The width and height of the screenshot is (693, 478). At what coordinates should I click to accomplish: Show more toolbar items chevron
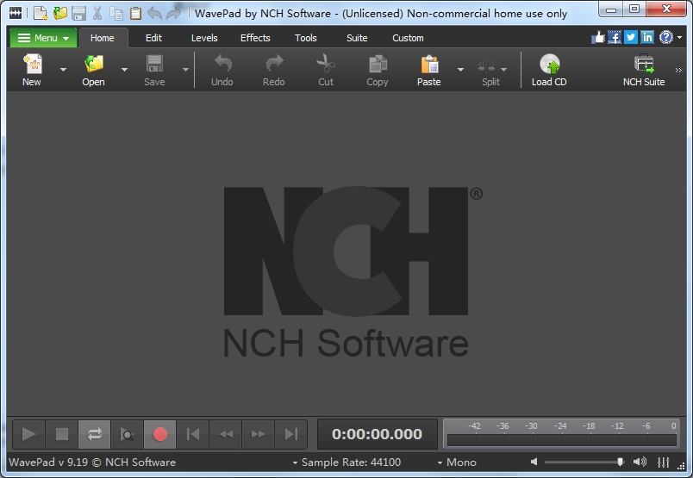coord(678,71)
